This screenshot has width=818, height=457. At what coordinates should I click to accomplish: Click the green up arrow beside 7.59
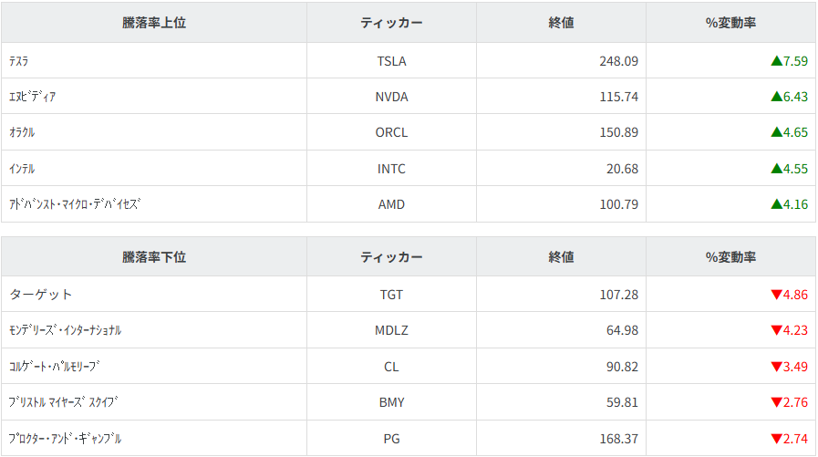tap(776, 61)
